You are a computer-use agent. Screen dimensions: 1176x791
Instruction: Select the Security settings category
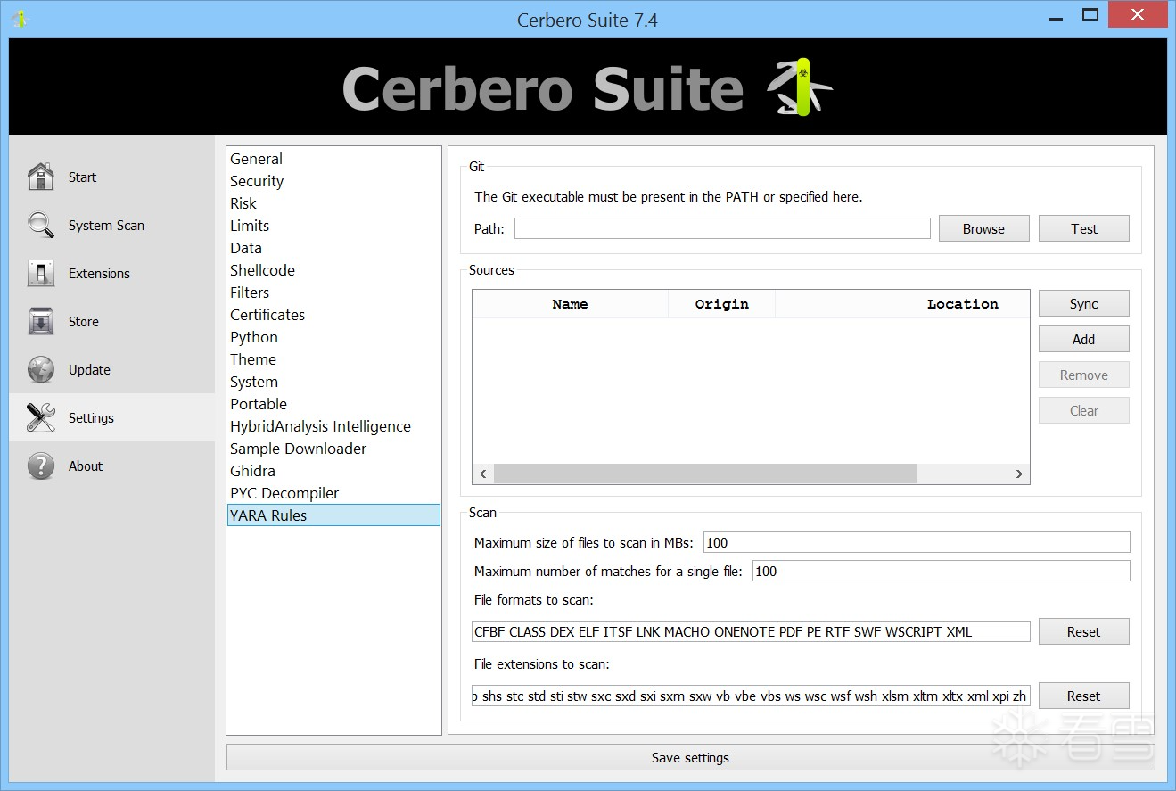click(333, 181)
